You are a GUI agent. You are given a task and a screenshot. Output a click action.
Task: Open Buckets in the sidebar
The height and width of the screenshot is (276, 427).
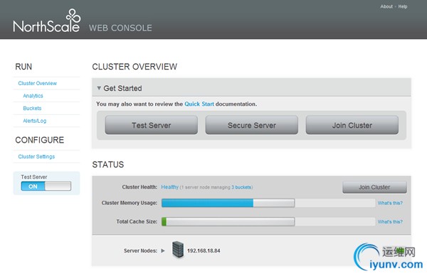click(x=32, y=109)
